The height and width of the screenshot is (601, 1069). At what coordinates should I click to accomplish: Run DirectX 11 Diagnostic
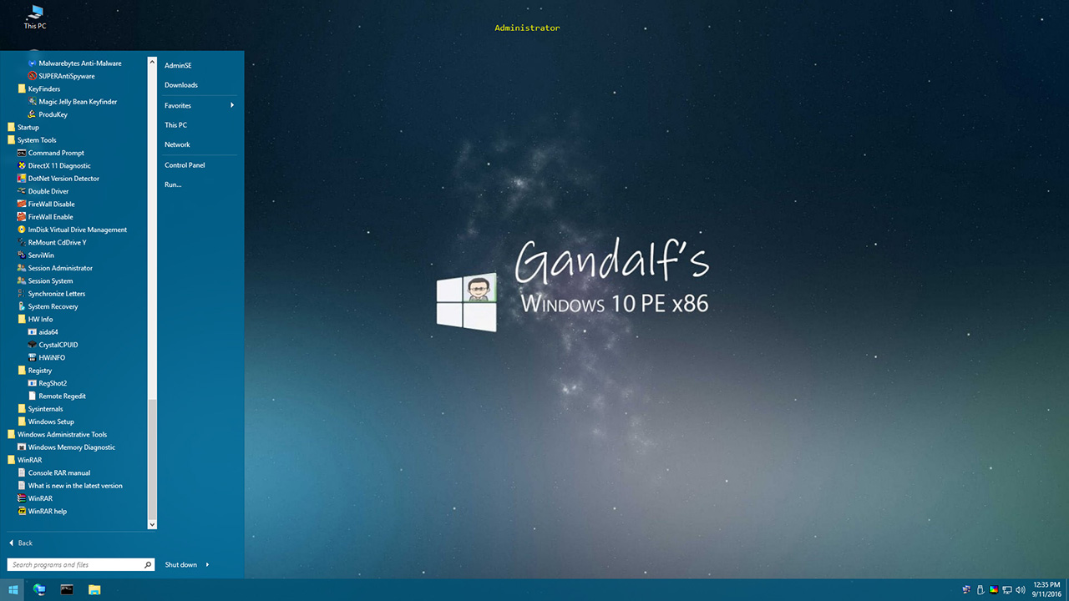click(54, 165)
